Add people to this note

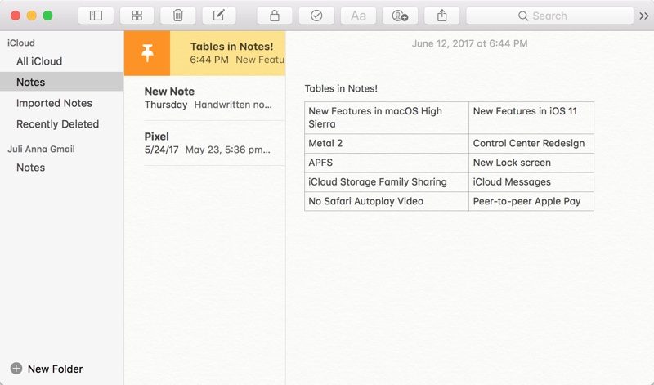[x=400, y=16]
